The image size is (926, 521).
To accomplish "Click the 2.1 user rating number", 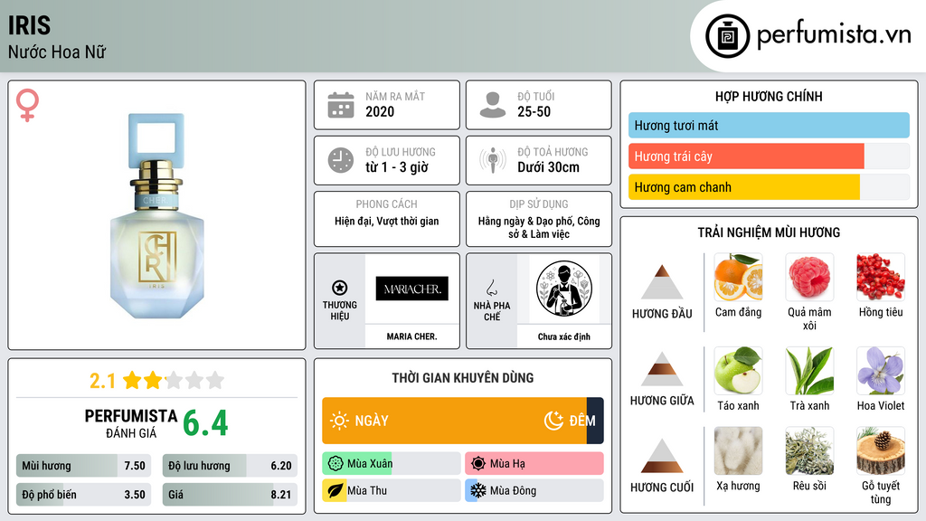I will click(102, 381).
